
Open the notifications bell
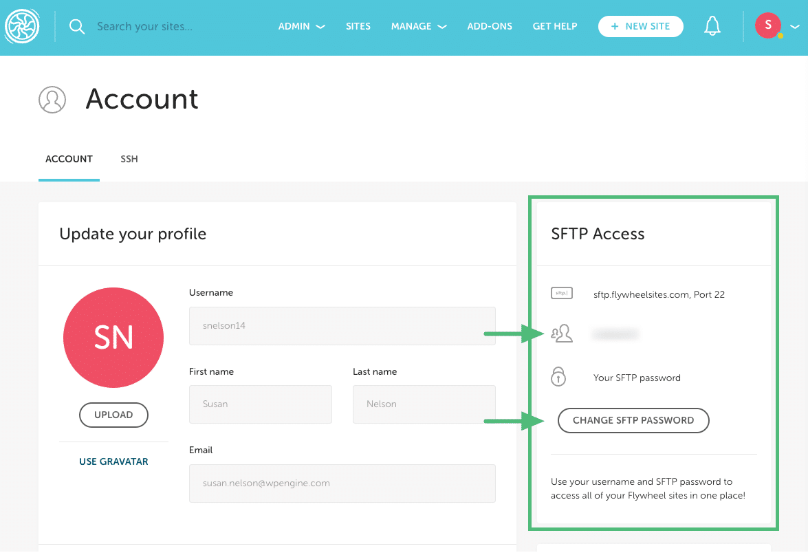[712, 25]
